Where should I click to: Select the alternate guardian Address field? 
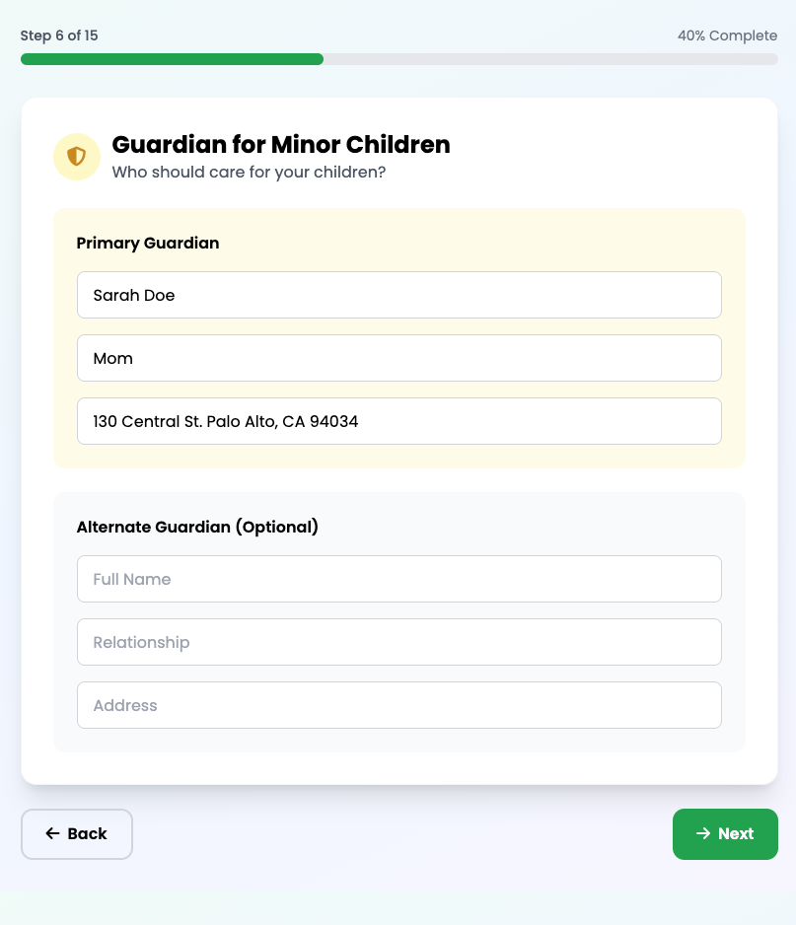pos(398,705)
